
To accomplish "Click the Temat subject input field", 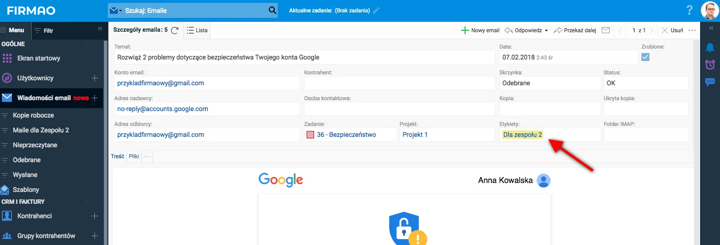I will pos(305,58).
